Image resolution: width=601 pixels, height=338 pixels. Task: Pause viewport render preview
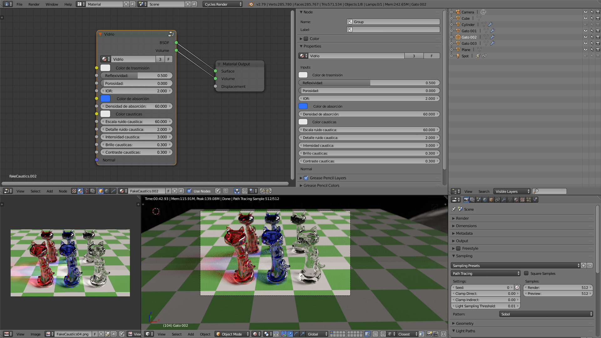pos(444,334)
